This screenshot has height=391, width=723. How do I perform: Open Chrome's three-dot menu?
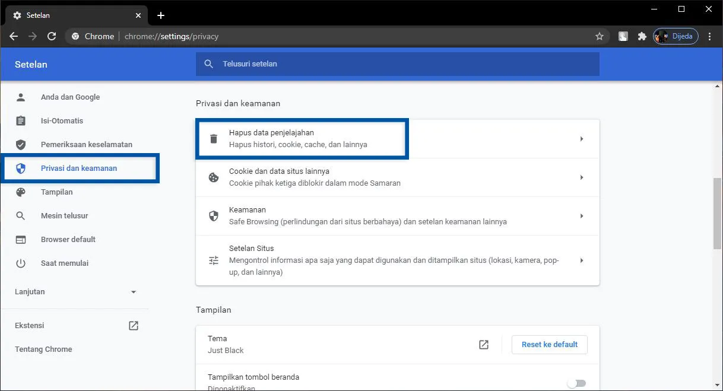coord(710,36)
